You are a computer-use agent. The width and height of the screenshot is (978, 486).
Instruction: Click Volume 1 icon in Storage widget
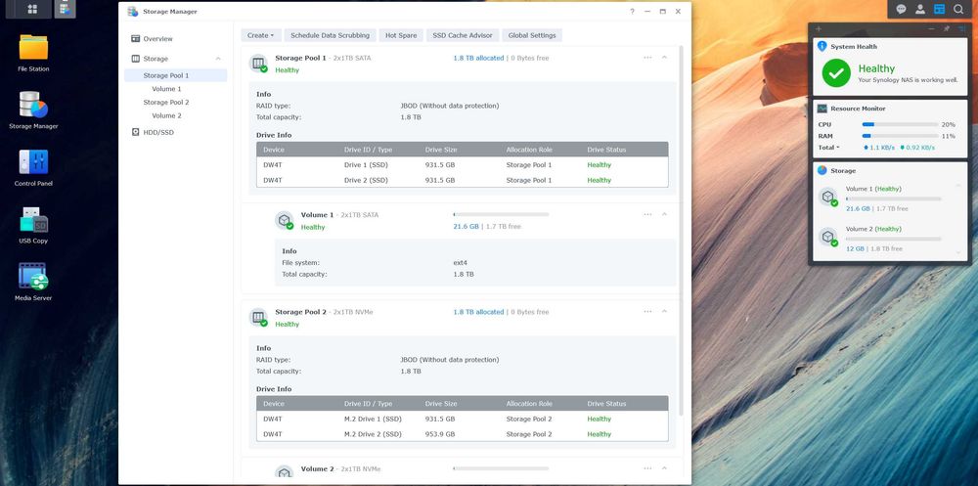point(828,198)
